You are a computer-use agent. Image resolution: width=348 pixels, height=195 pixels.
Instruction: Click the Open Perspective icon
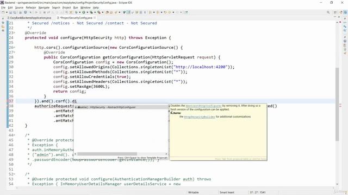(335, 12)
